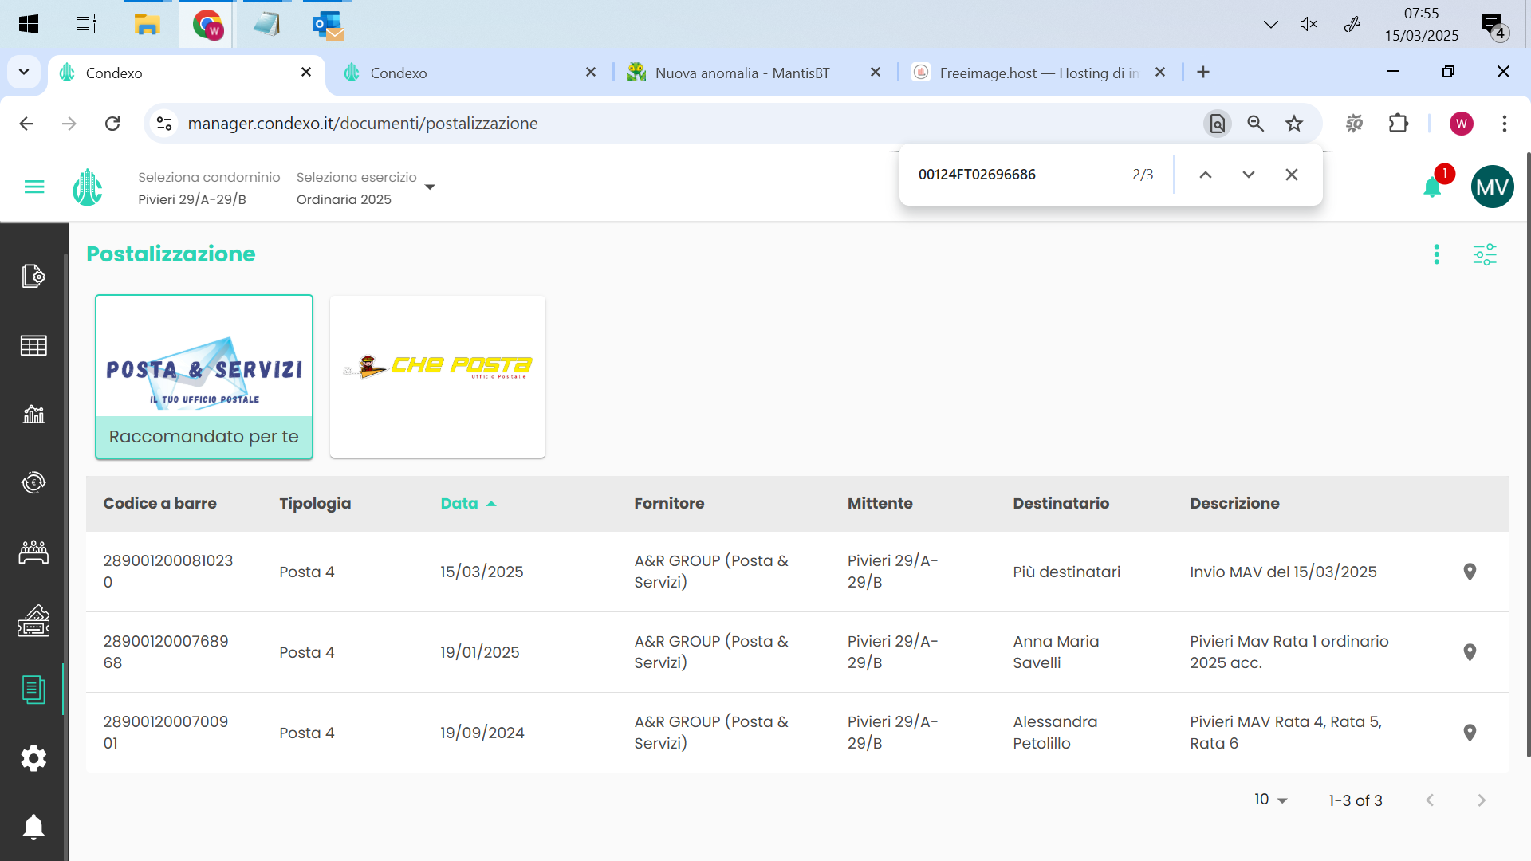Click map pin for Invio MAV row
This screenshot has height=861, width=1531.
coord(1470,572)
